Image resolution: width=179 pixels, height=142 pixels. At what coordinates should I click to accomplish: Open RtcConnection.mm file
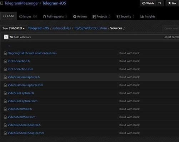coord(20,69)
